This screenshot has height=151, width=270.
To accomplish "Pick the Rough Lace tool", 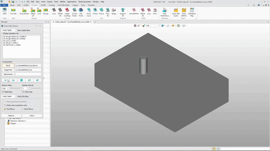I will [39, 11].
